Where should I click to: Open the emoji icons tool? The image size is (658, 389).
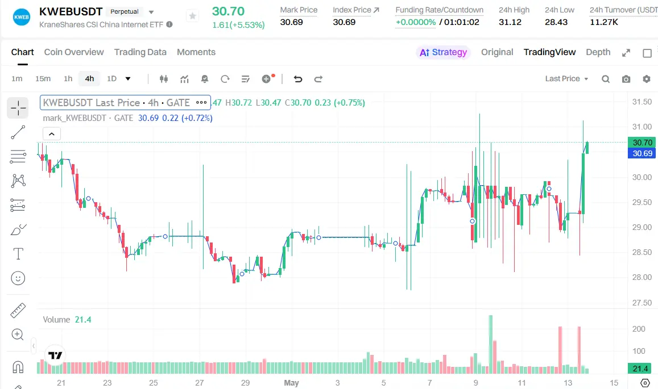[x=18, y=278]
